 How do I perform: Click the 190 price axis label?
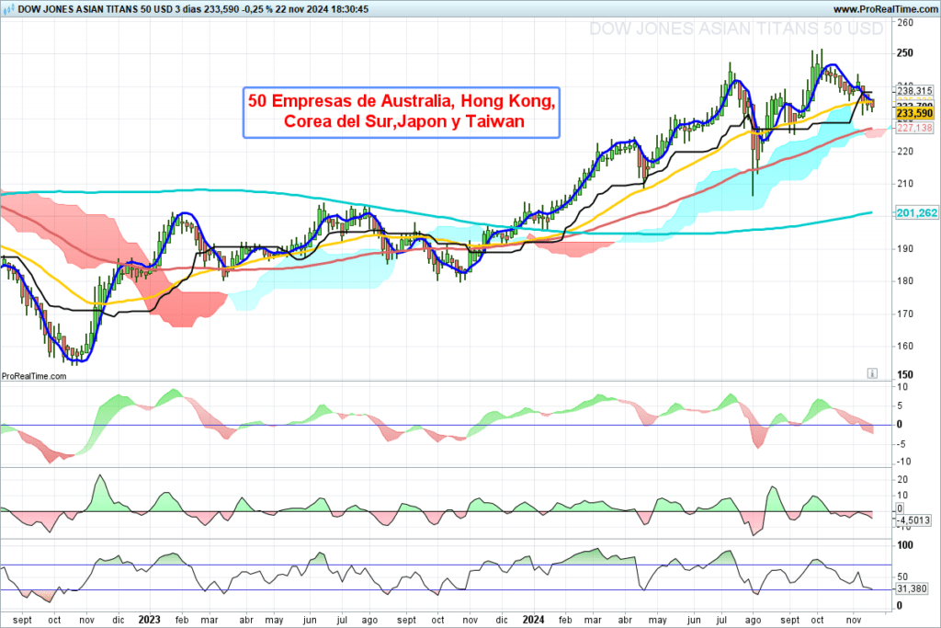click(x=905, y=248)
